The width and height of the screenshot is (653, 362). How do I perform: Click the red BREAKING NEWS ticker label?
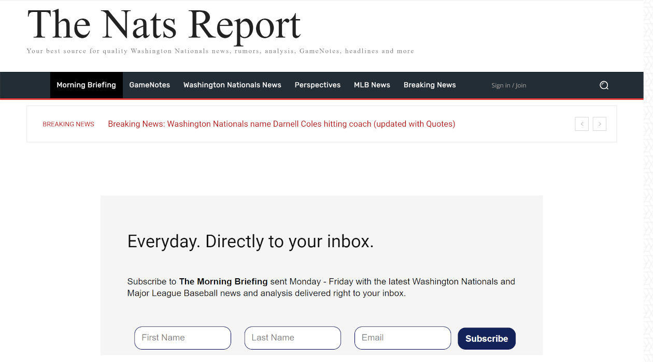coord(68,124)
